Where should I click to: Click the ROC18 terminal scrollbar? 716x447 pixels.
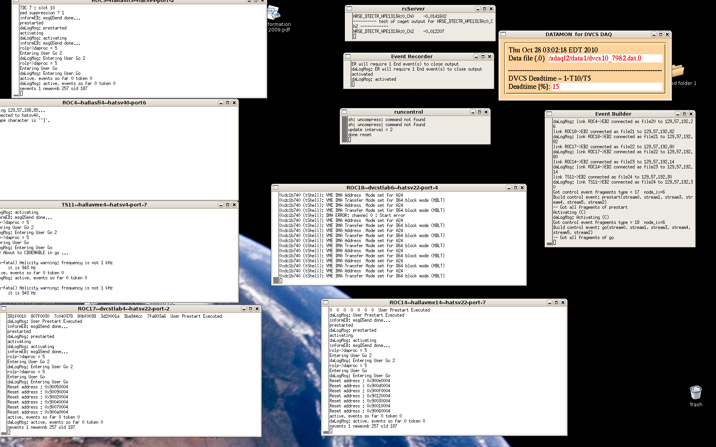[x=276, y=238]
